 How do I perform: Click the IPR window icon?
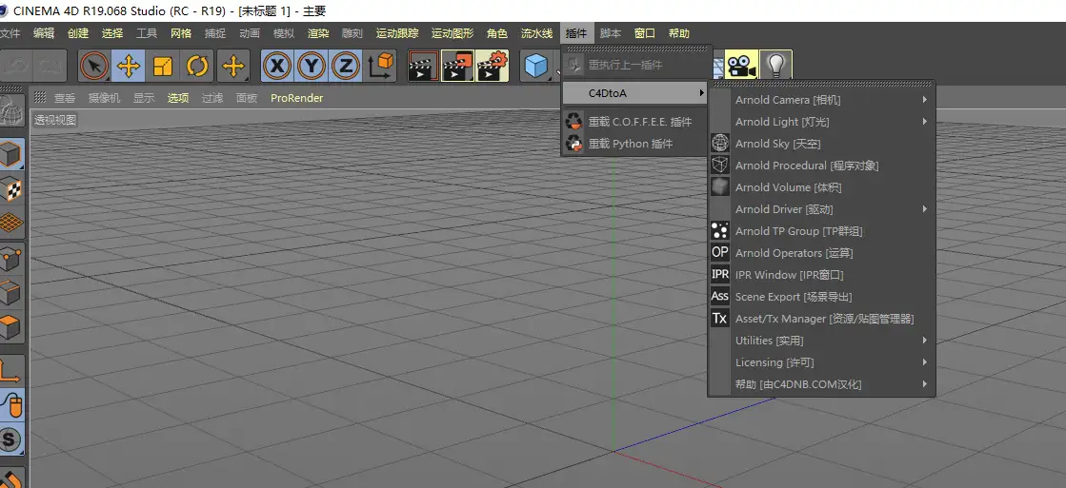click(720, 274)
